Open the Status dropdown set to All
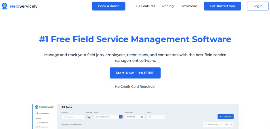Screen dimensions: 270x129 [156, 117]
